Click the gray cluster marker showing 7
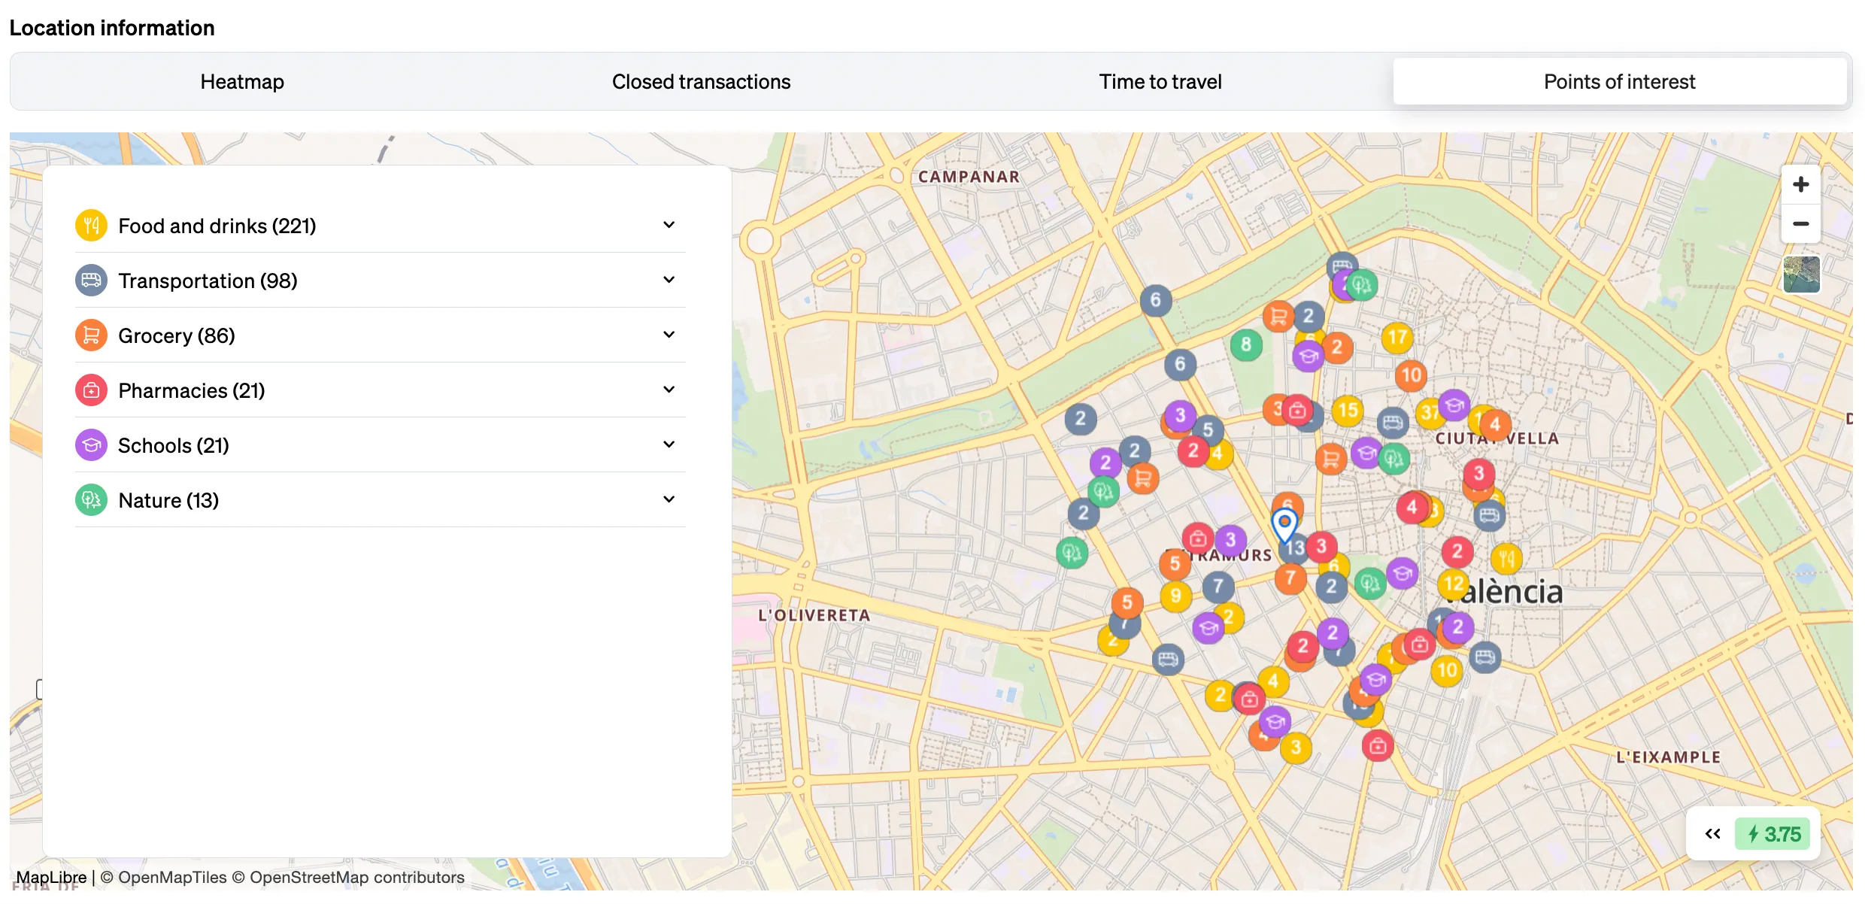The image size is (1865, 904). (1218, 586)
